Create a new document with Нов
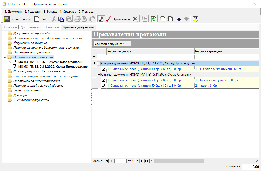Image resolution: width=261 pixels, height=171 pixels. click(x=37, y=19)
